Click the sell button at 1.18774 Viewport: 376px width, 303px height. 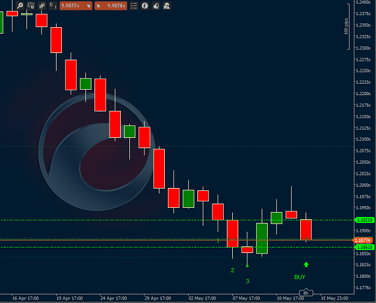pos(76,5)
